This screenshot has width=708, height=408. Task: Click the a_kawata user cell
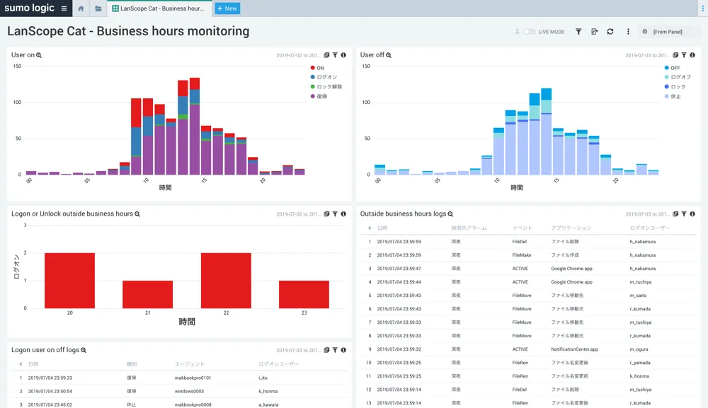point(268,405)
